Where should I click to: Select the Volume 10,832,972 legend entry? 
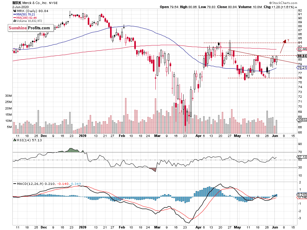click(29, 21)
